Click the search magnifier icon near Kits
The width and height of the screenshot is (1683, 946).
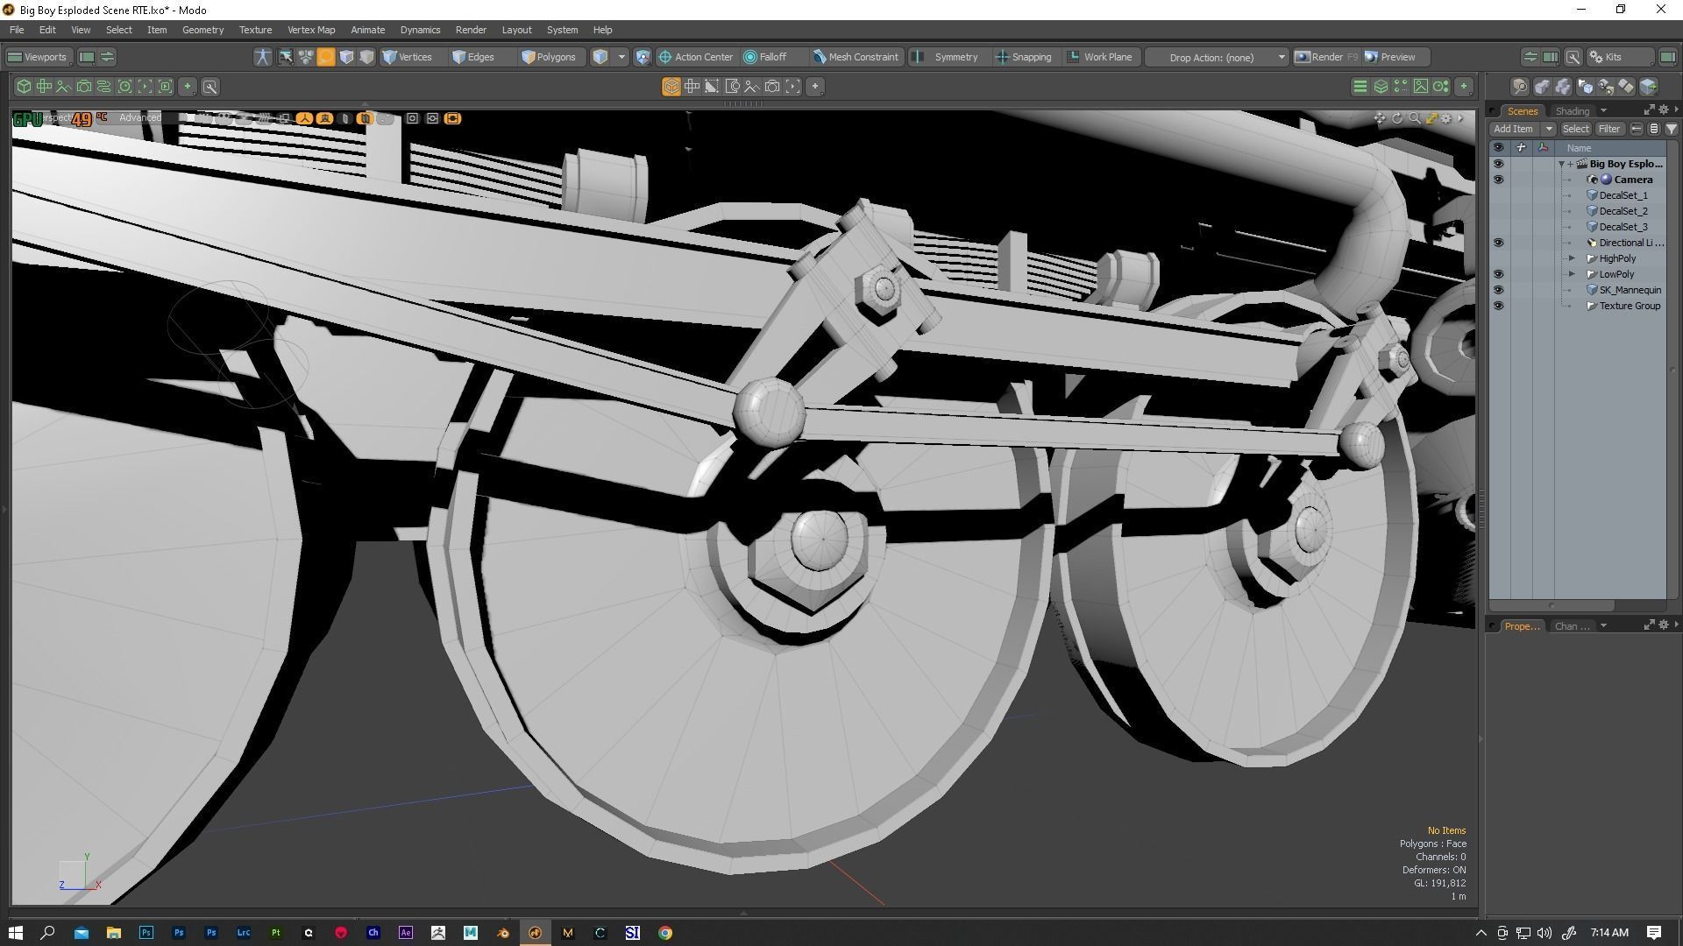click(1573, 57)
